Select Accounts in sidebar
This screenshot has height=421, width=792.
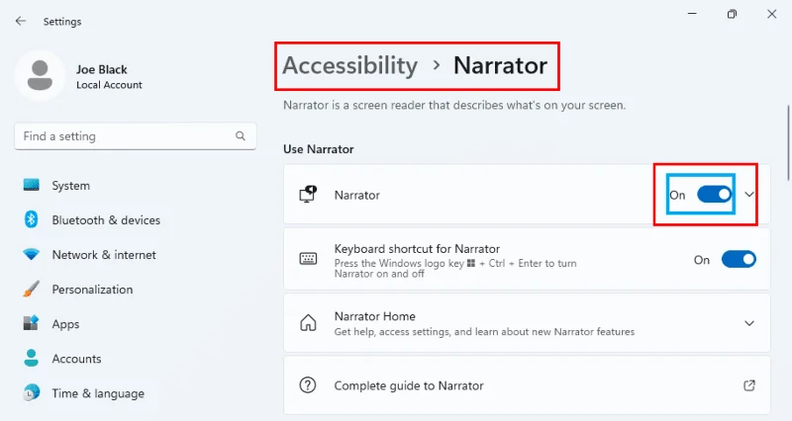[x=76, y=359]
